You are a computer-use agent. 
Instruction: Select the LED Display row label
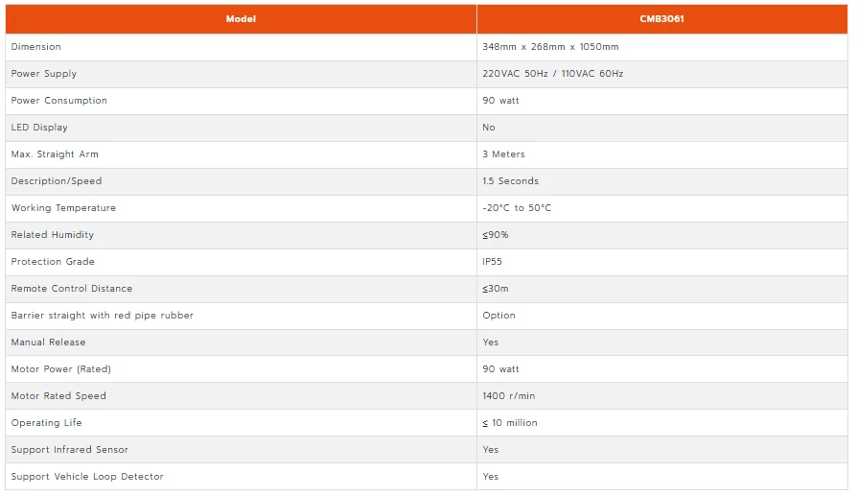[x=39, y=128]
